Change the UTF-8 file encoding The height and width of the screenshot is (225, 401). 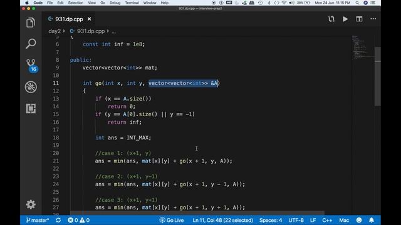point(296,220)
